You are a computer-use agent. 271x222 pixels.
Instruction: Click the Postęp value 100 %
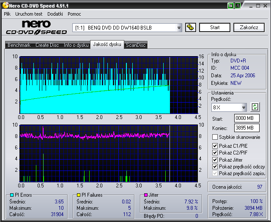257,201
